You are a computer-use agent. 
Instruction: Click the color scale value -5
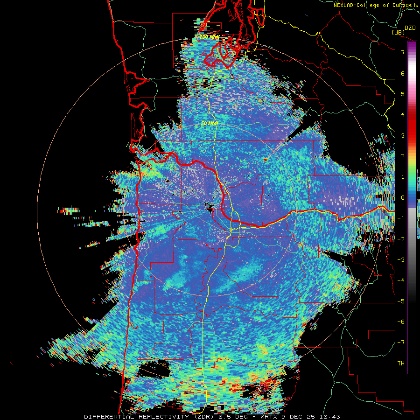click(x=401, y=301)
